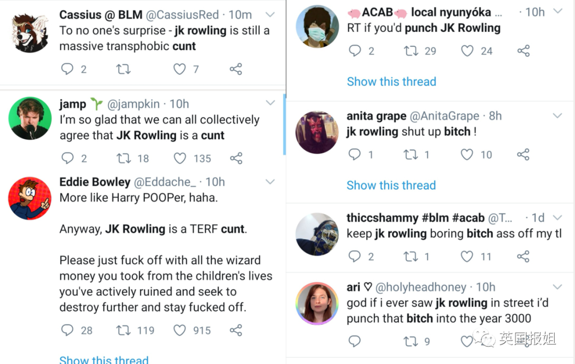
Task: Retweet thiccshammy's tweet
Action: coord(411,257)
